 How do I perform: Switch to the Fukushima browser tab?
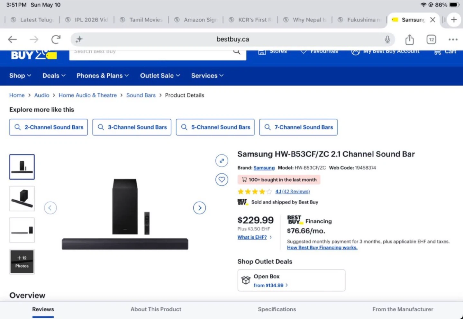tap(359, 20)
